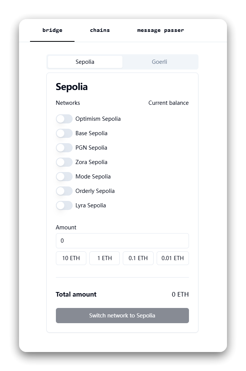Screen dimensions: 246x371
Task: Select the 1 ETH amount preset
Action: pos(104,258)
